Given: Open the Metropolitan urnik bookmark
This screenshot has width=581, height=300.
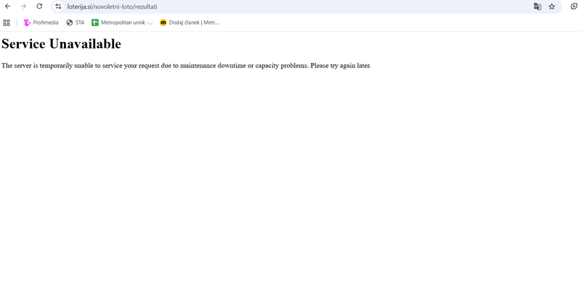Looking at the screenshot, I should click(x=127, y=22).
